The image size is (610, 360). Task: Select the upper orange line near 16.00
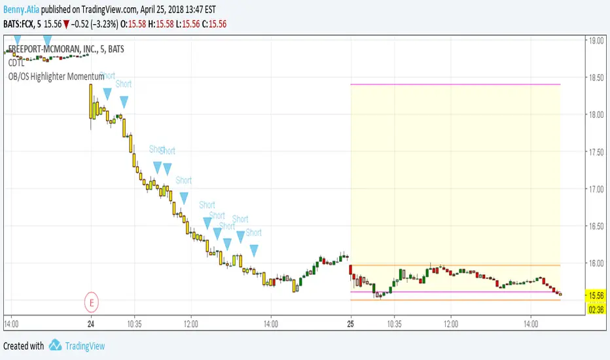[455, 266]
